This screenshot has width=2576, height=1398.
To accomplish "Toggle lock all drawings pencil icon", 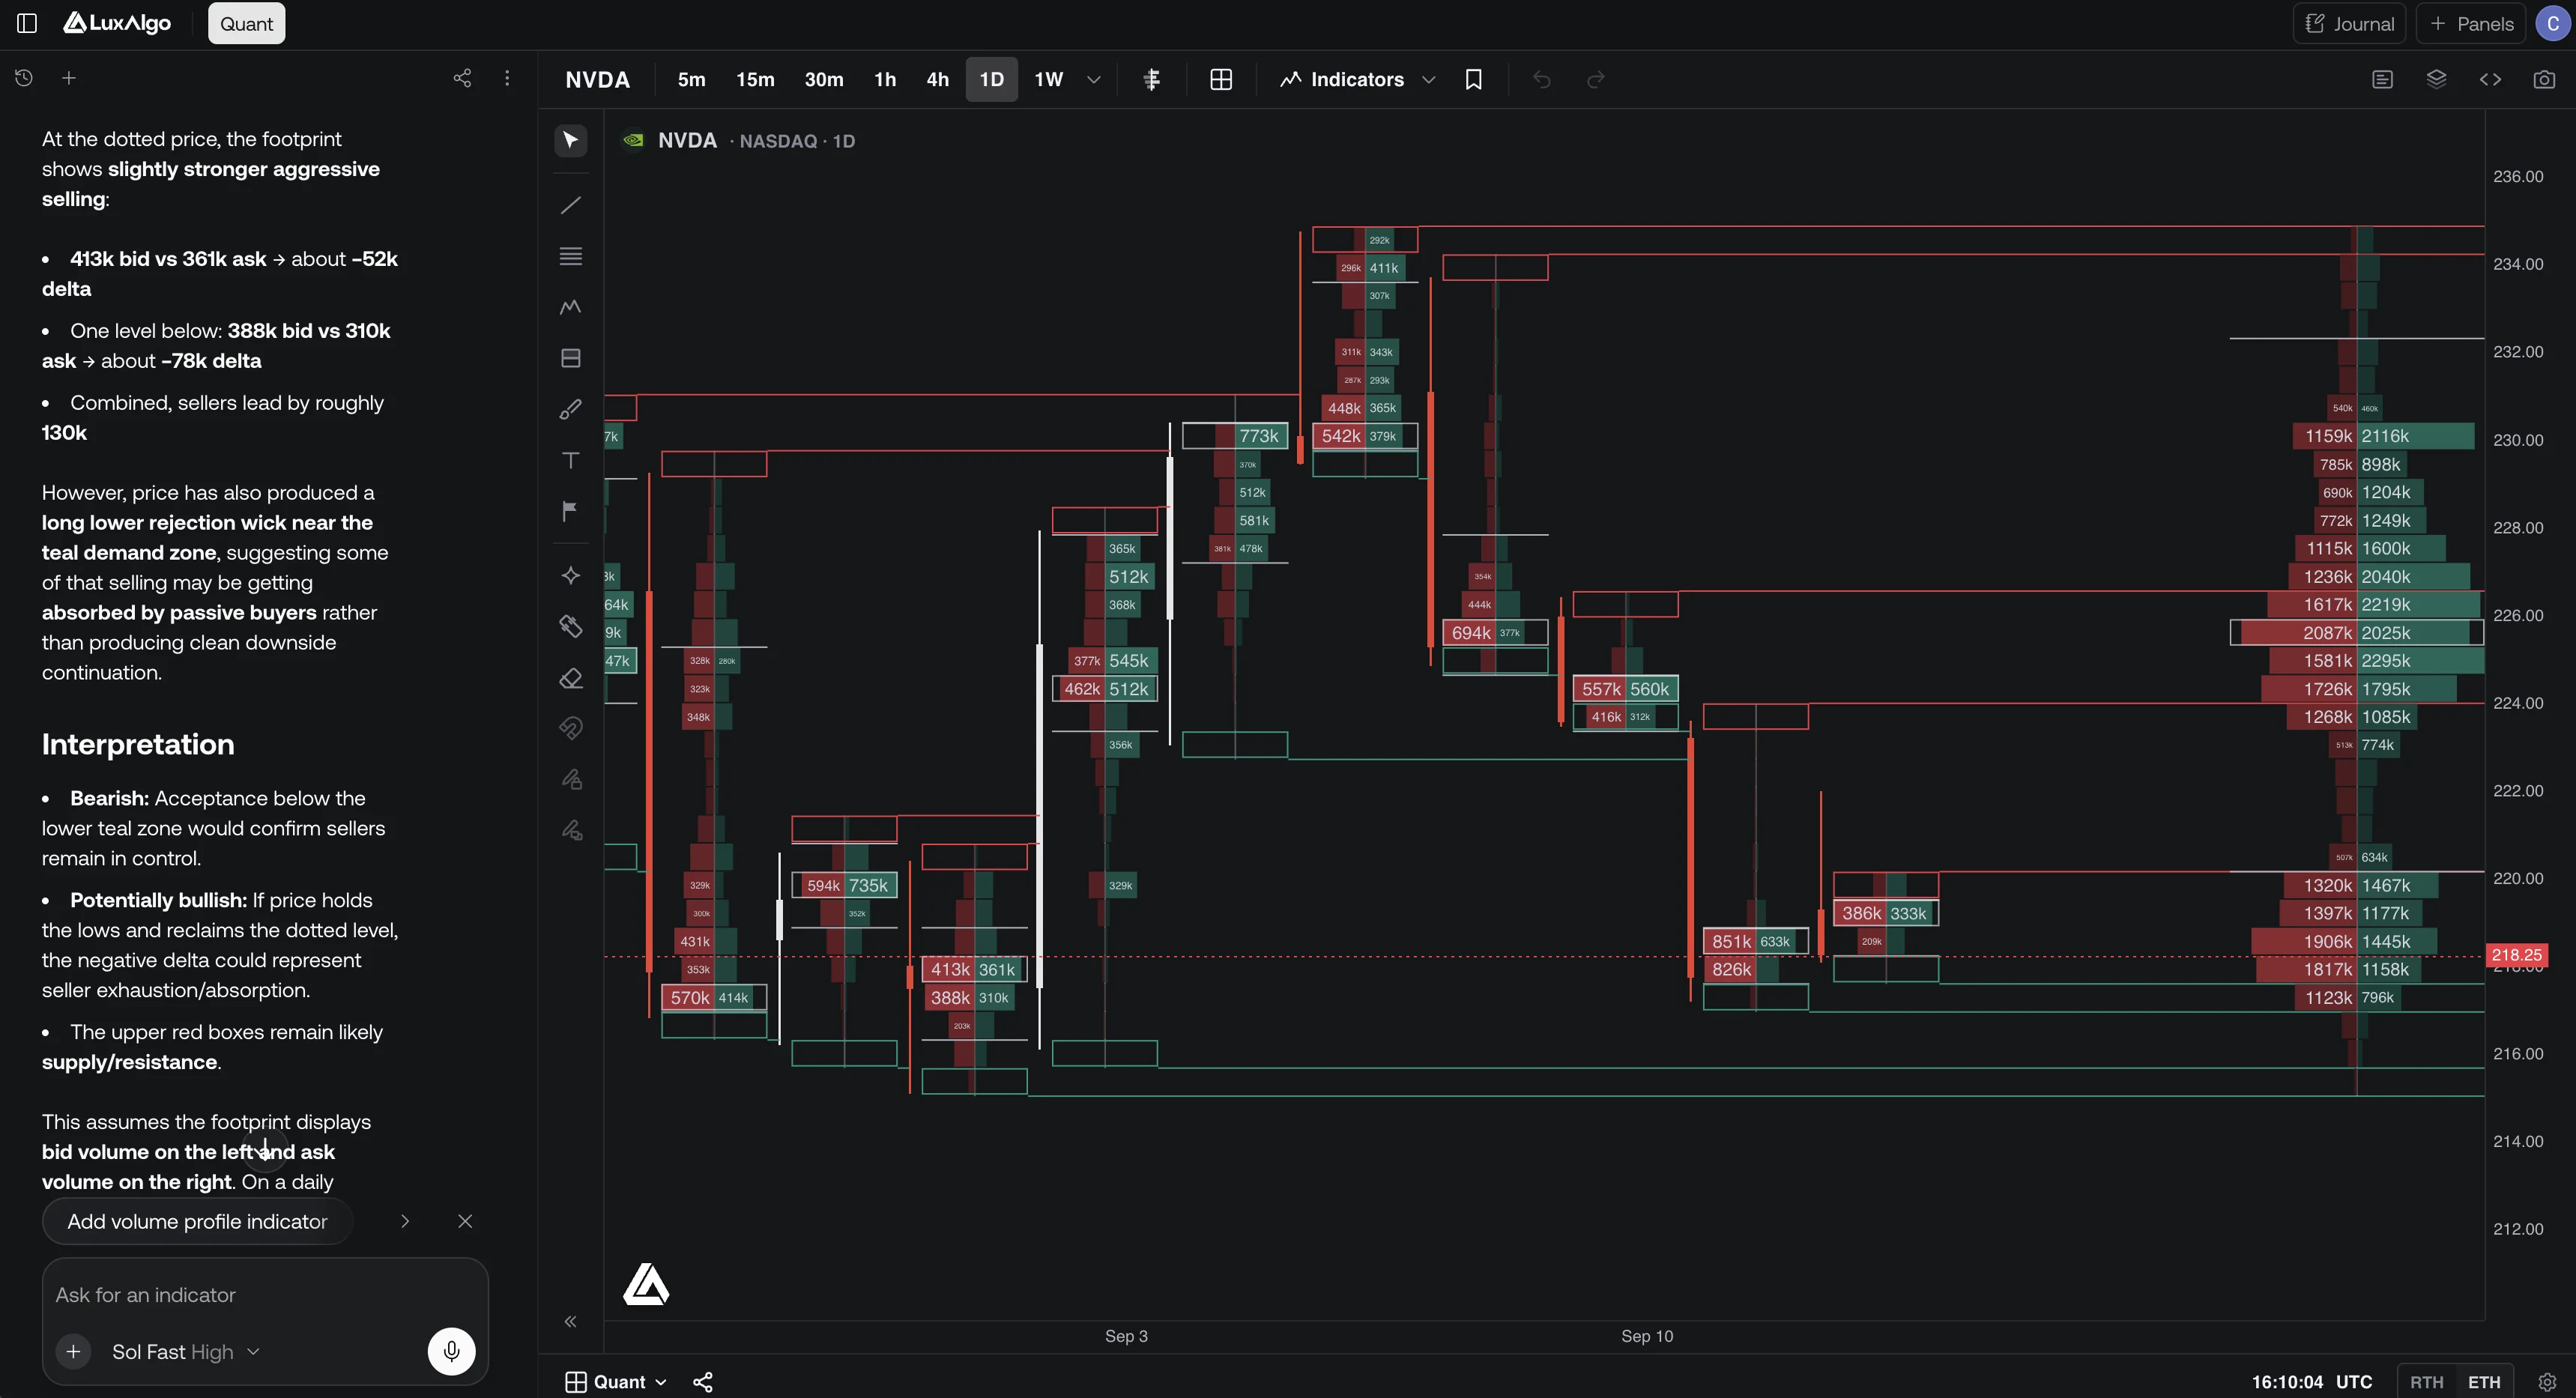I will point(571,779).
